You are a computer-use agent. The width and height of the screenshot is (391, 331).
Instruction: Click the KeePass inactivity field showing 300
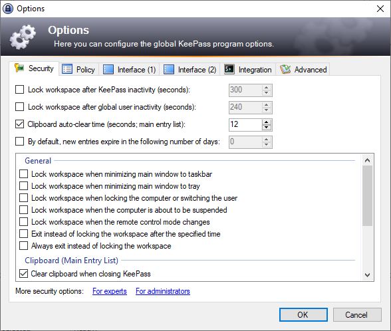point(245,90)
